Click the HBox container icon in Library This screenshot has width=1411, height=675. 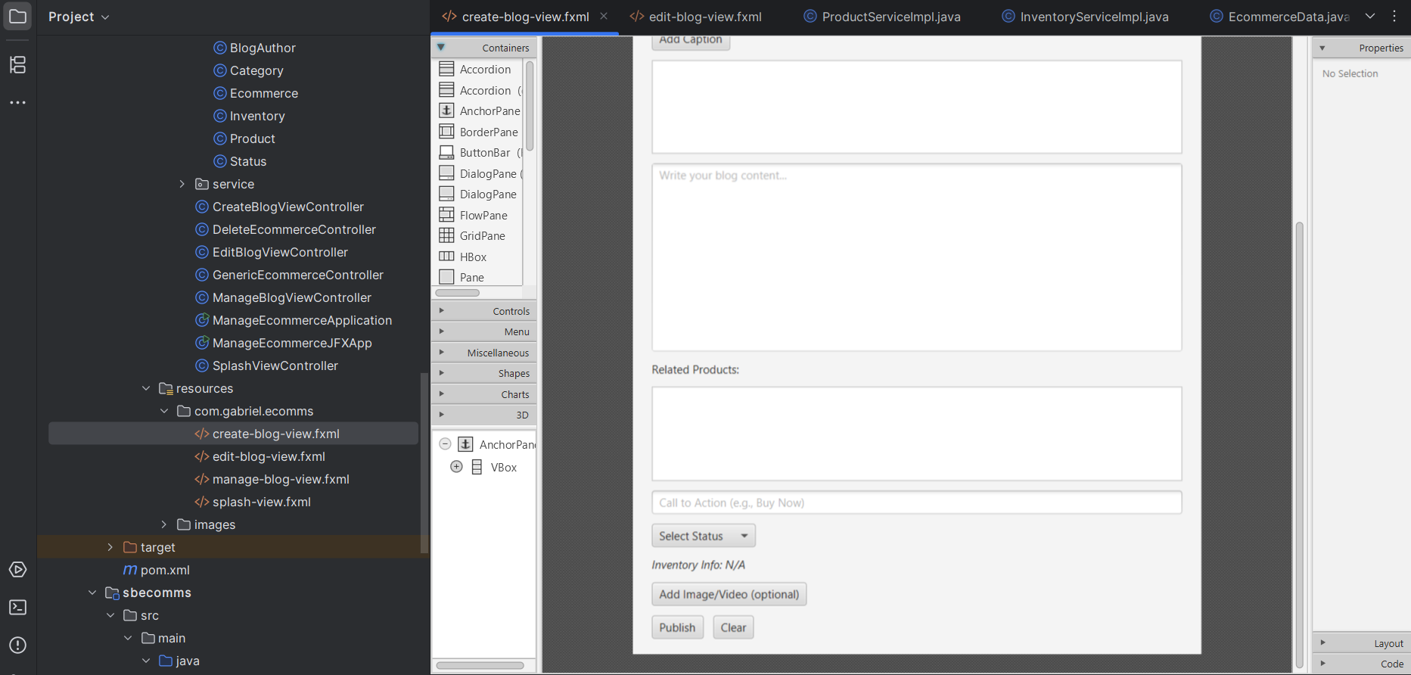(447, 257)
